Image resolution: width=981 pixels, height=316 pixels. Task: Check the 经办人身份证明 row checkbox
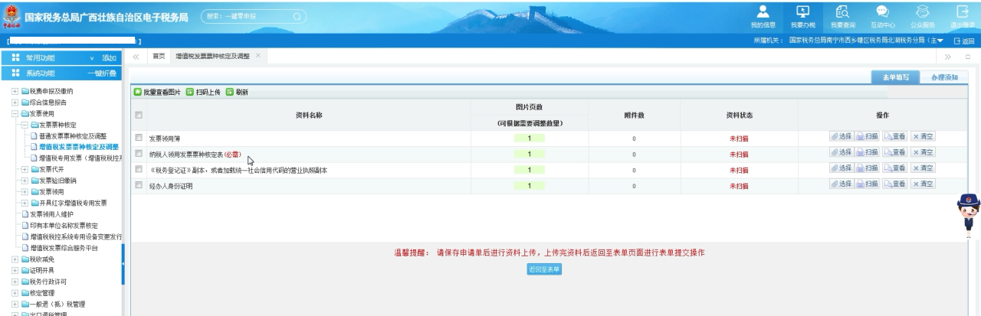point(139,186)
